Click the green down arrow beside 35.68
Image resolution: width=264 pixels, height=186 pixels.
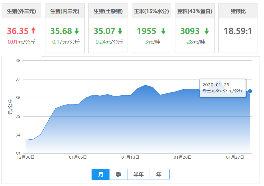(x=77, y=31)
